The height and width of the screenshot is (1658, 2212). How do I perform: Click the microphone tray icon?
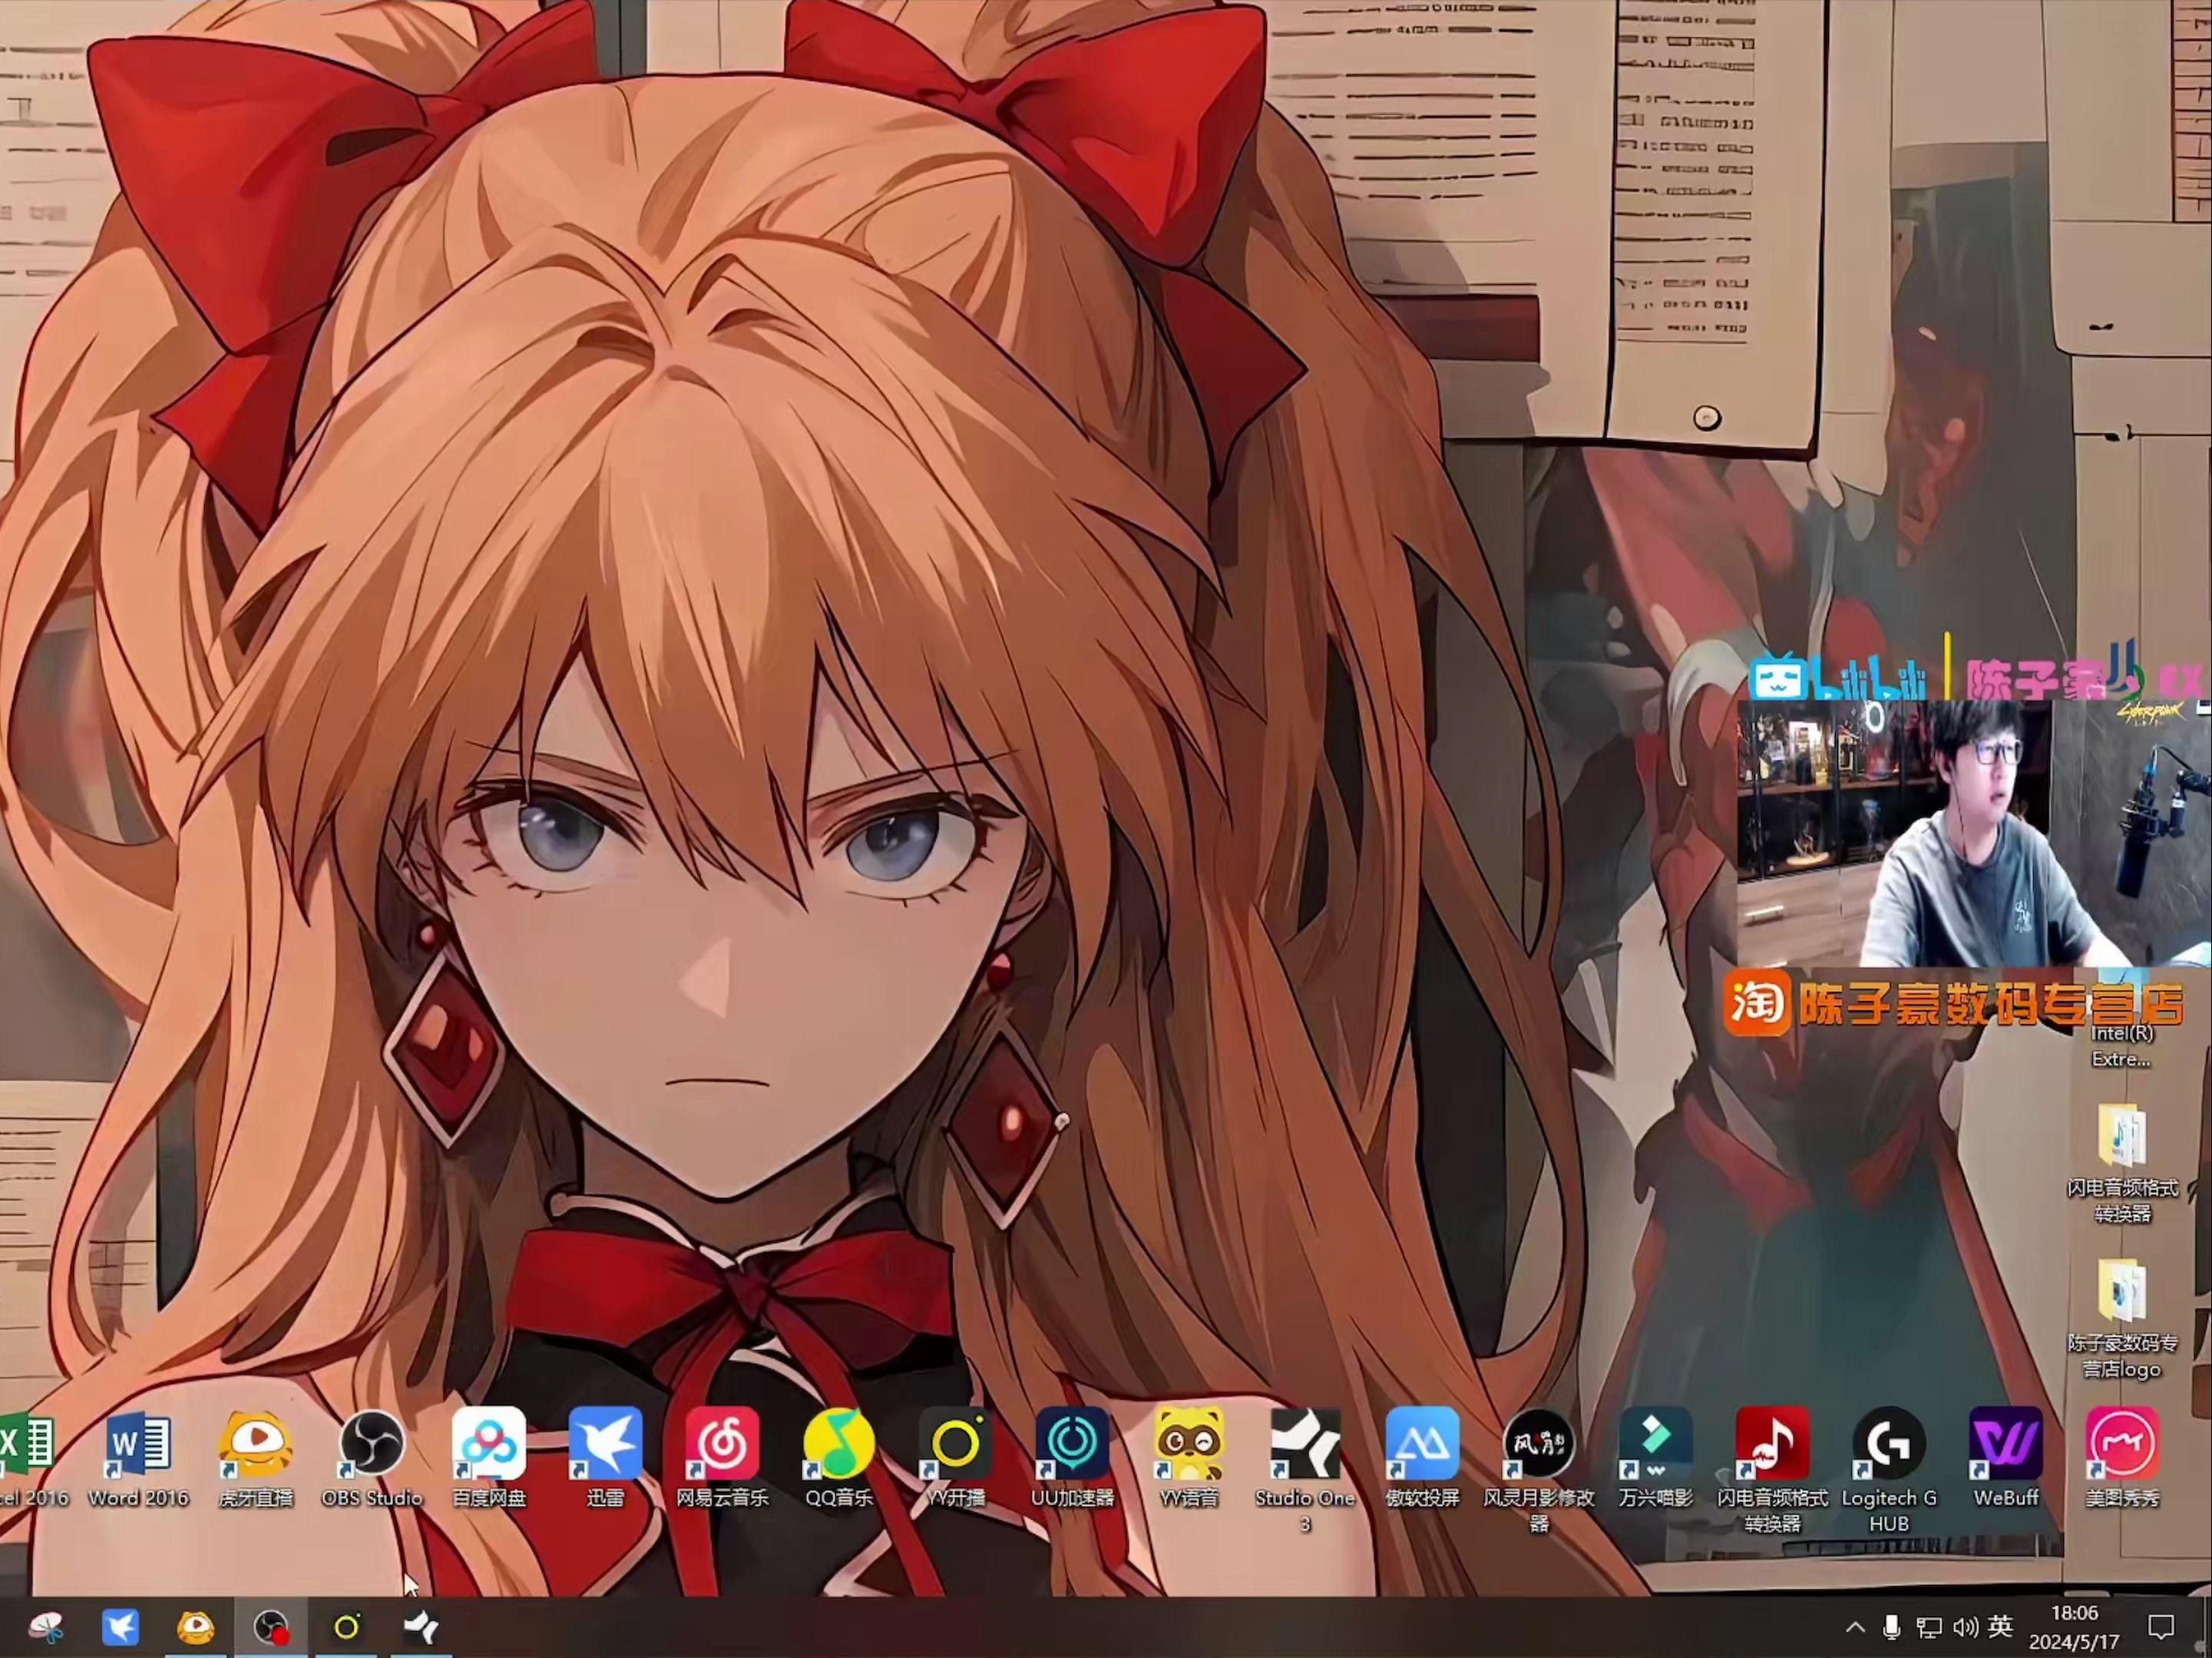[1891, 1628]
